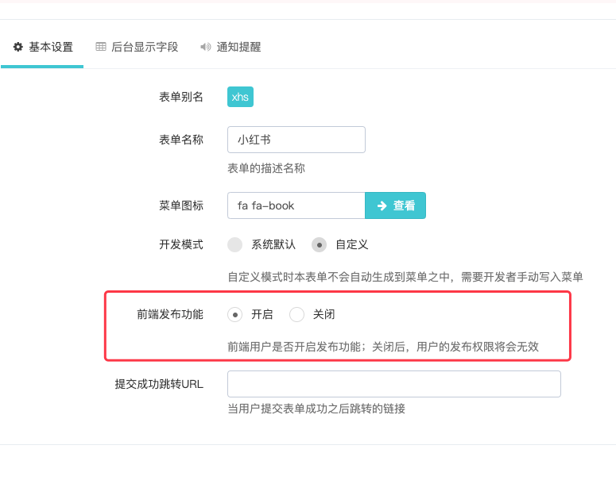Click the 前端发布功能 label

click(170, 314)
